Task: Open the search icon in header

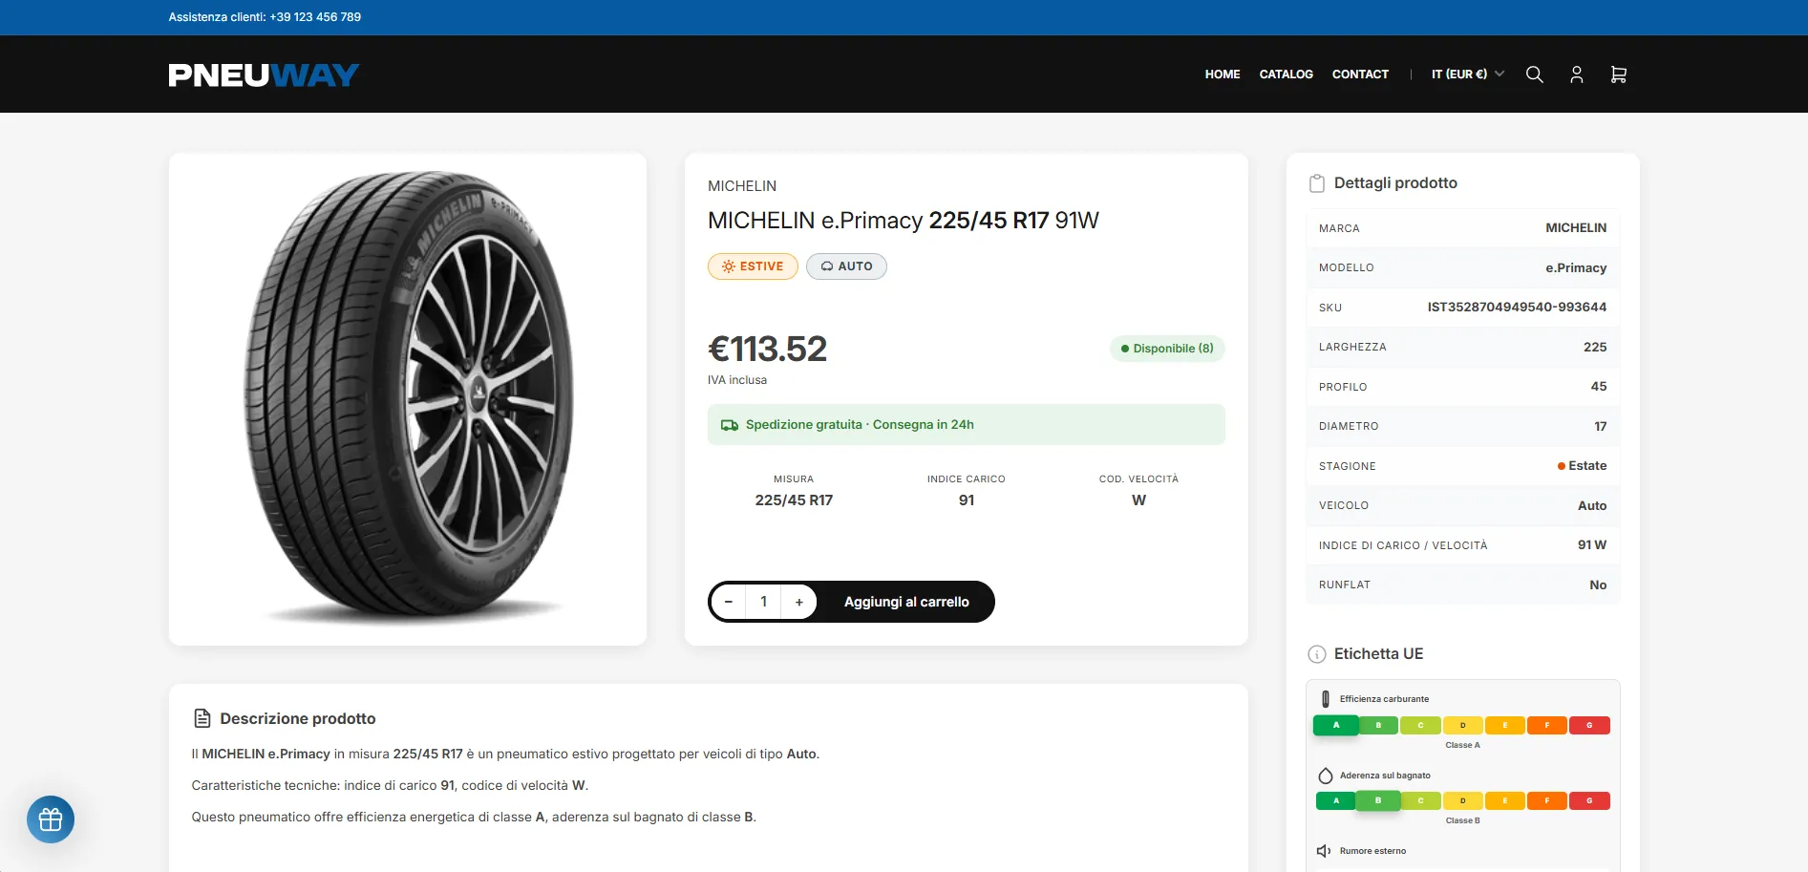Action: 1534,74
